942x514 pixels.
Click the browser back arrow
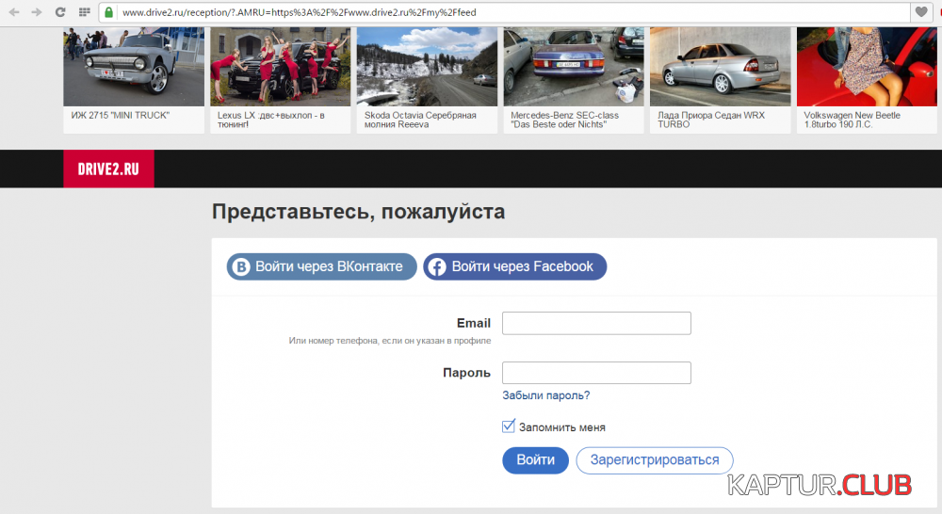14,12
